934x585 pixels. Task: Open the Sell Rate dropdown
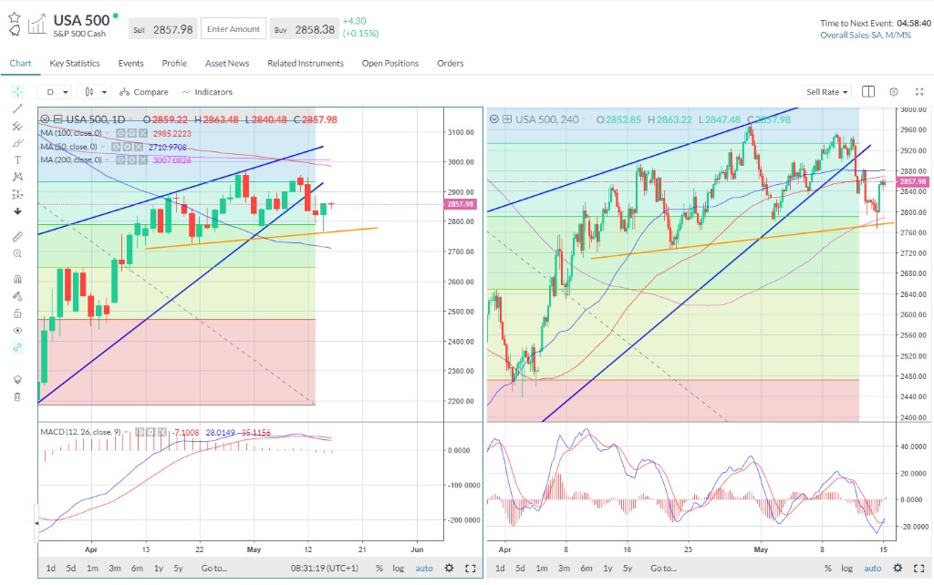(x=826, y=92)
